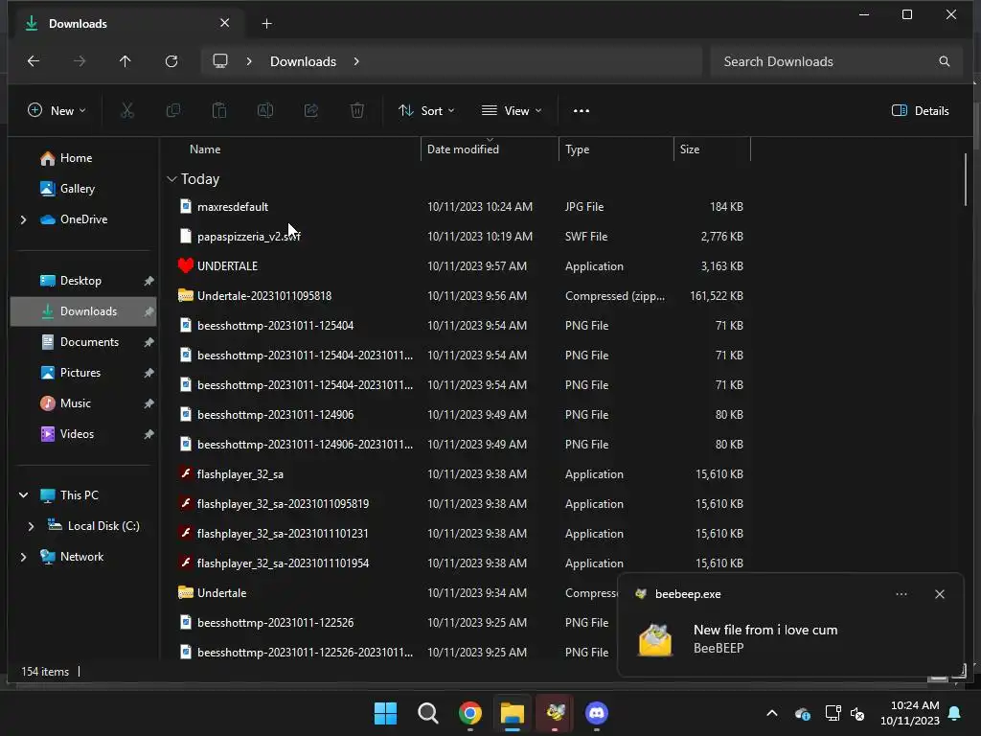Unpin Music from quick access

coord(148,403)
